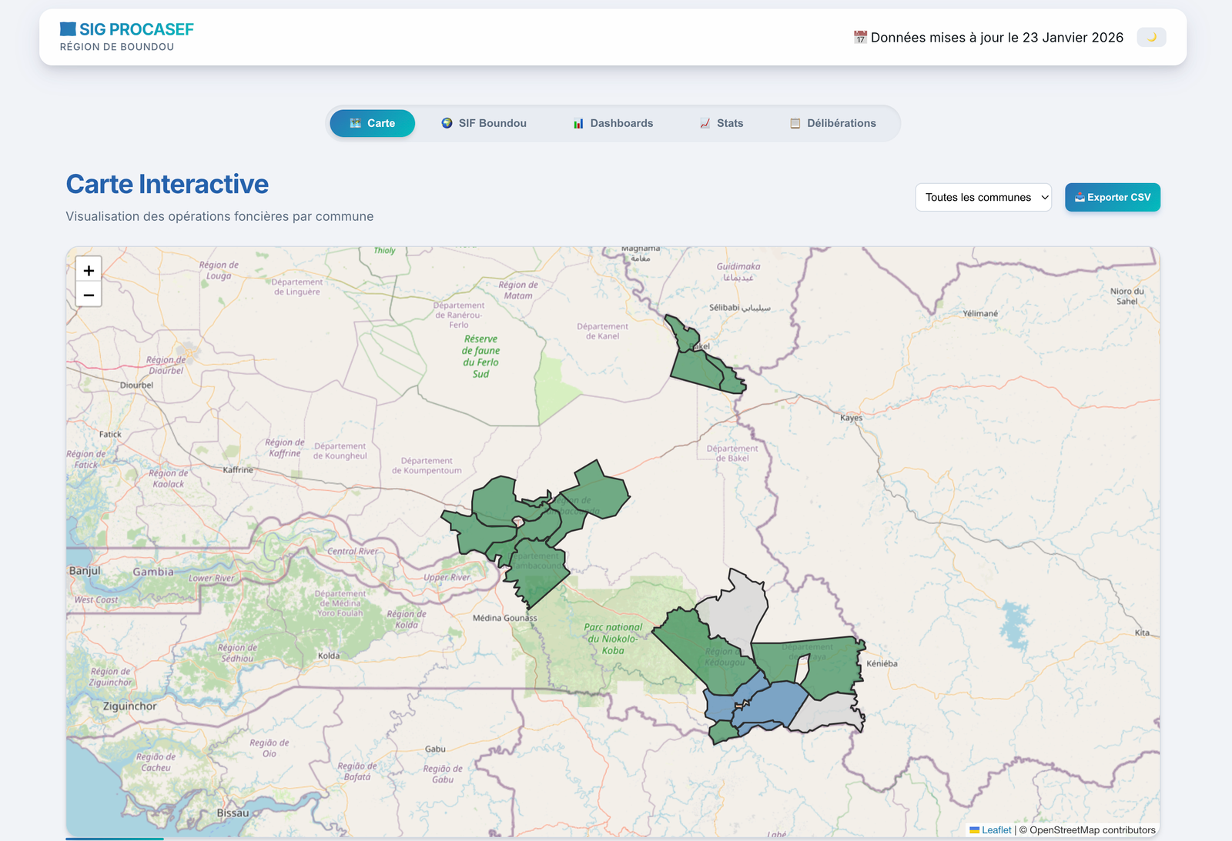
Task: Open the Dashboards tab label
Action: pos(621,123)
